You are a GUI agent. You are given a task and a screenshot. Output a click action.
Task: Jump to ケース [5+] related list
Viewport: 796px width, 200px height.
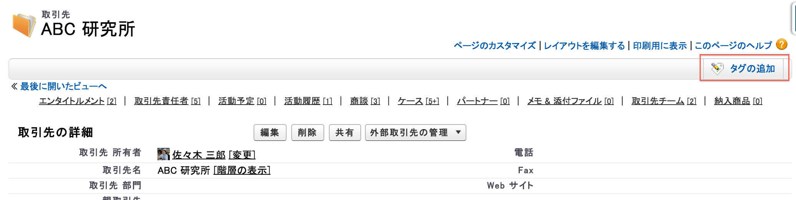click(x=418, y=101)
